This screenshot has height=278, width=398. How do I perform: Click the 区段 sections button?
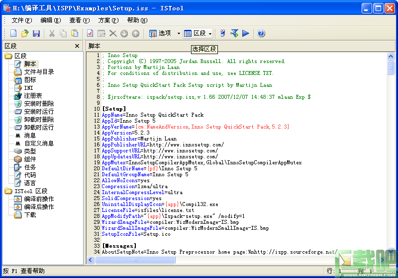195,33
